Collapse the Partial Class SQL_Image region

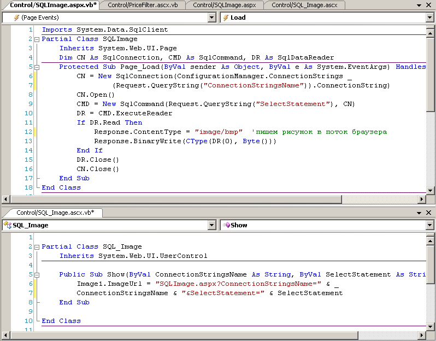coord(37,247)
